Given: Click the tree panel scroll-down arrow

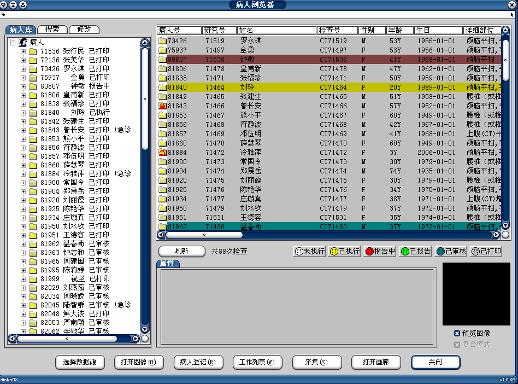Looking at the screenshot, I should 145,329.
